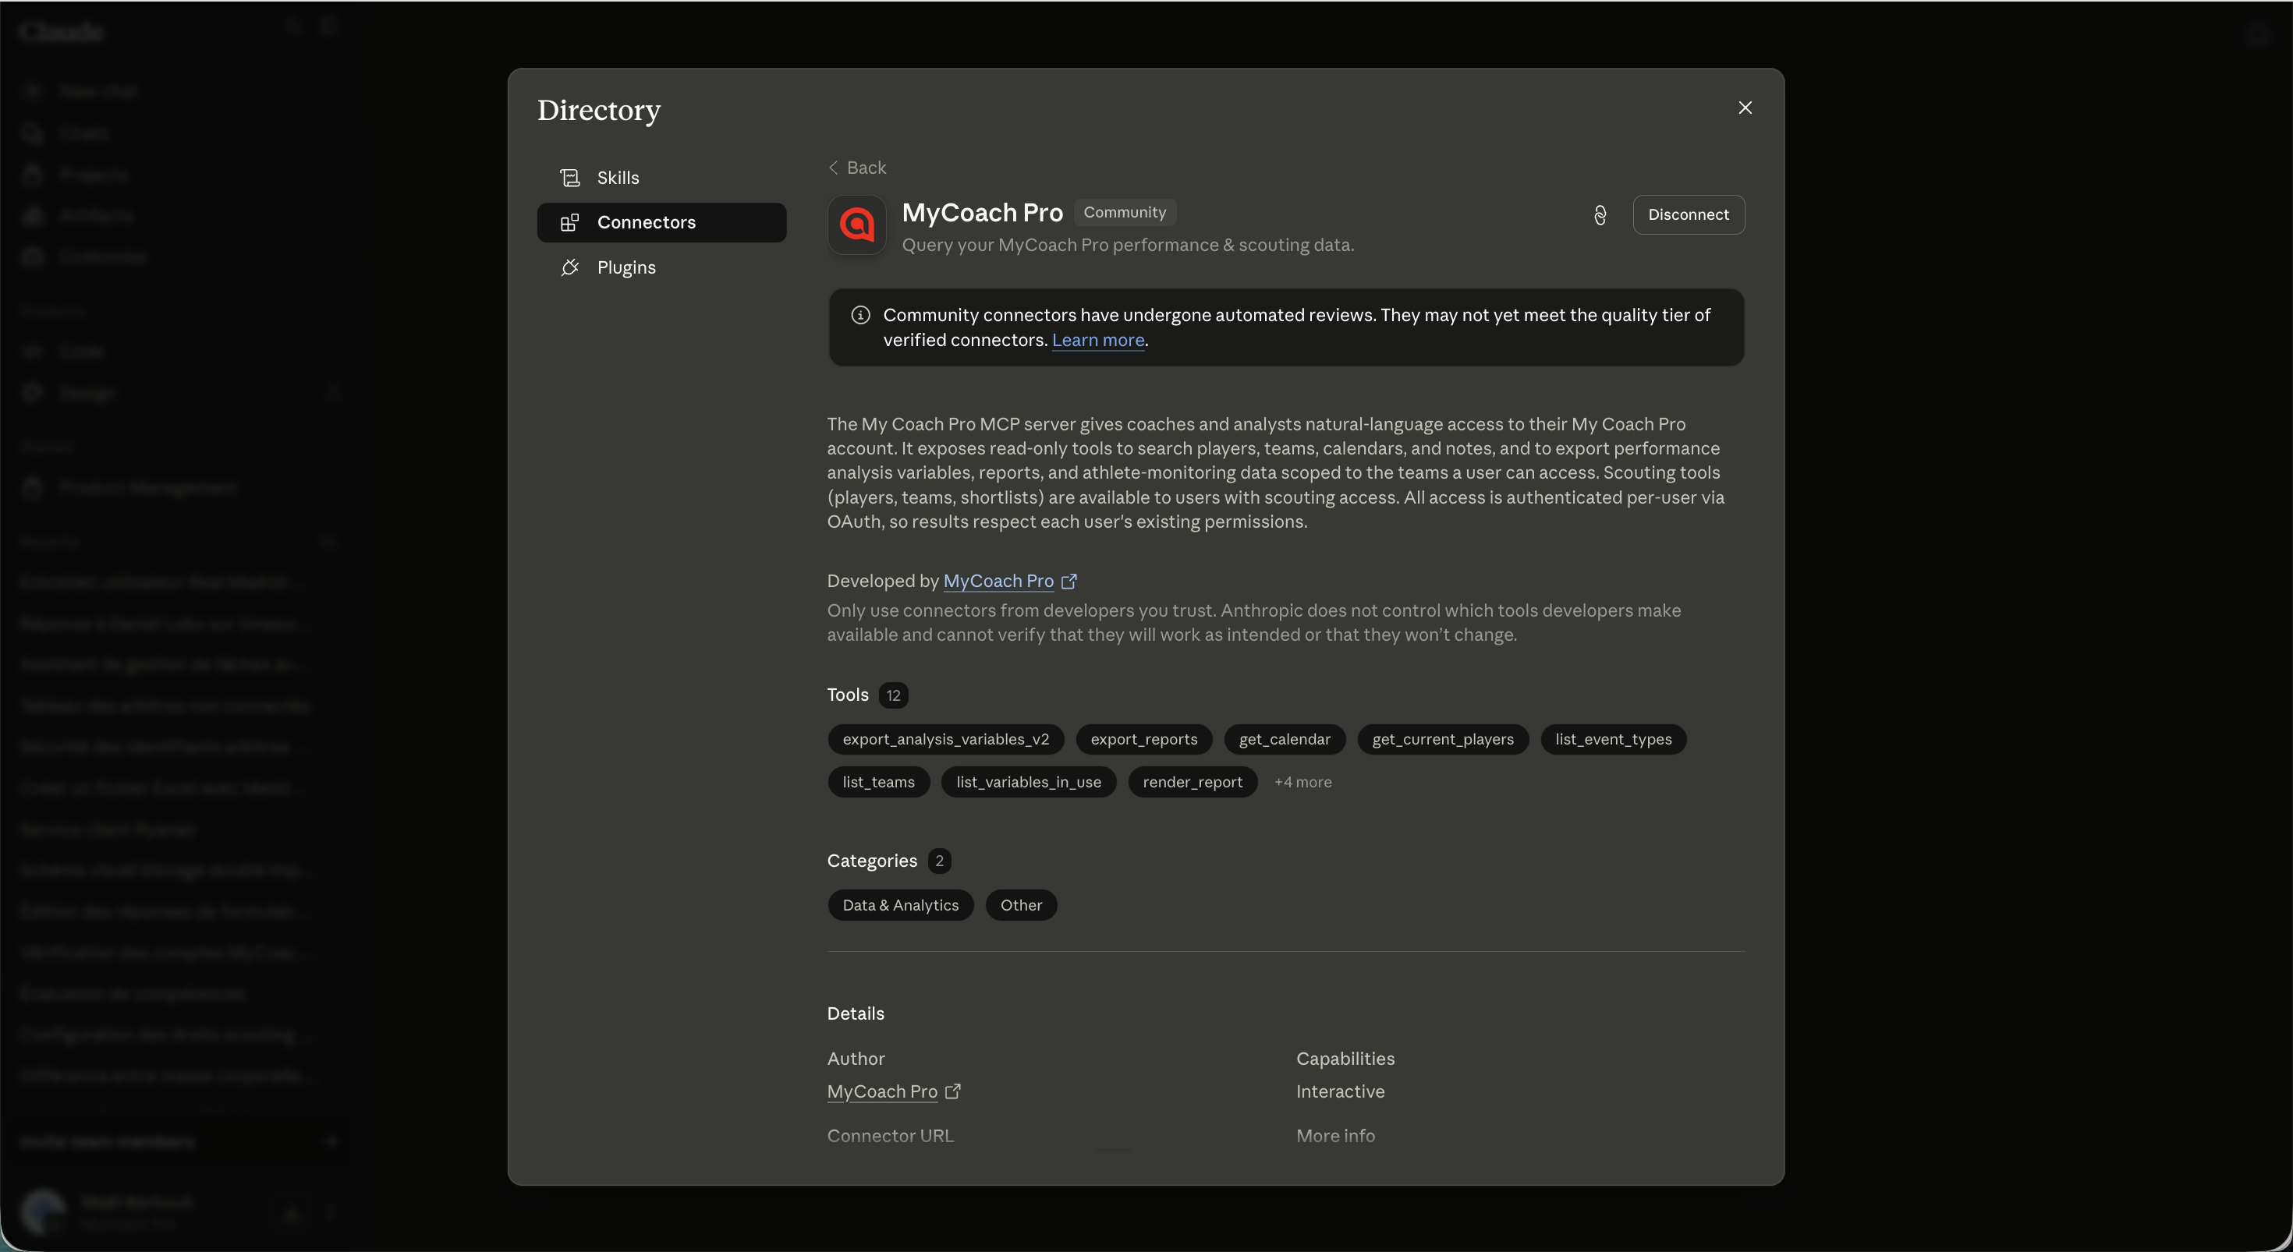Click the 'Data & Analytics' category chip

[900, 905]
